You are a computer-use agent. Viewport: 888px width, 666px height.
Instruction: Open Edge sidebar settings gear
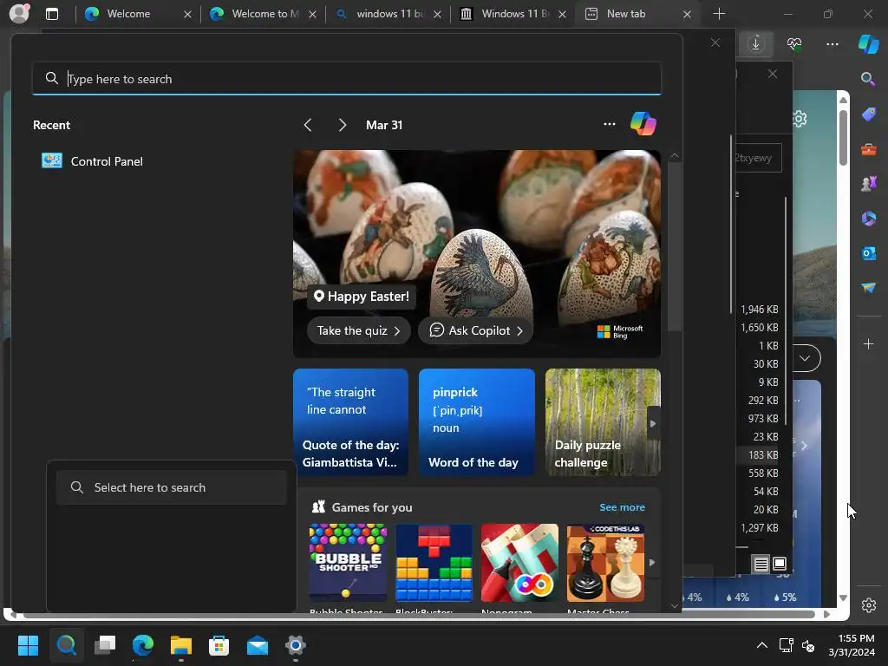pos(868,604)
